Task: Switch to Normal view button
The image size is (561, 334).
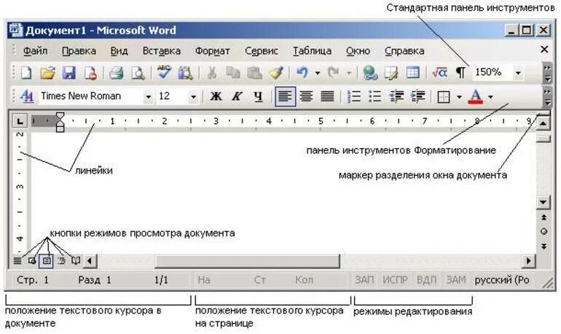Action: 17,260
